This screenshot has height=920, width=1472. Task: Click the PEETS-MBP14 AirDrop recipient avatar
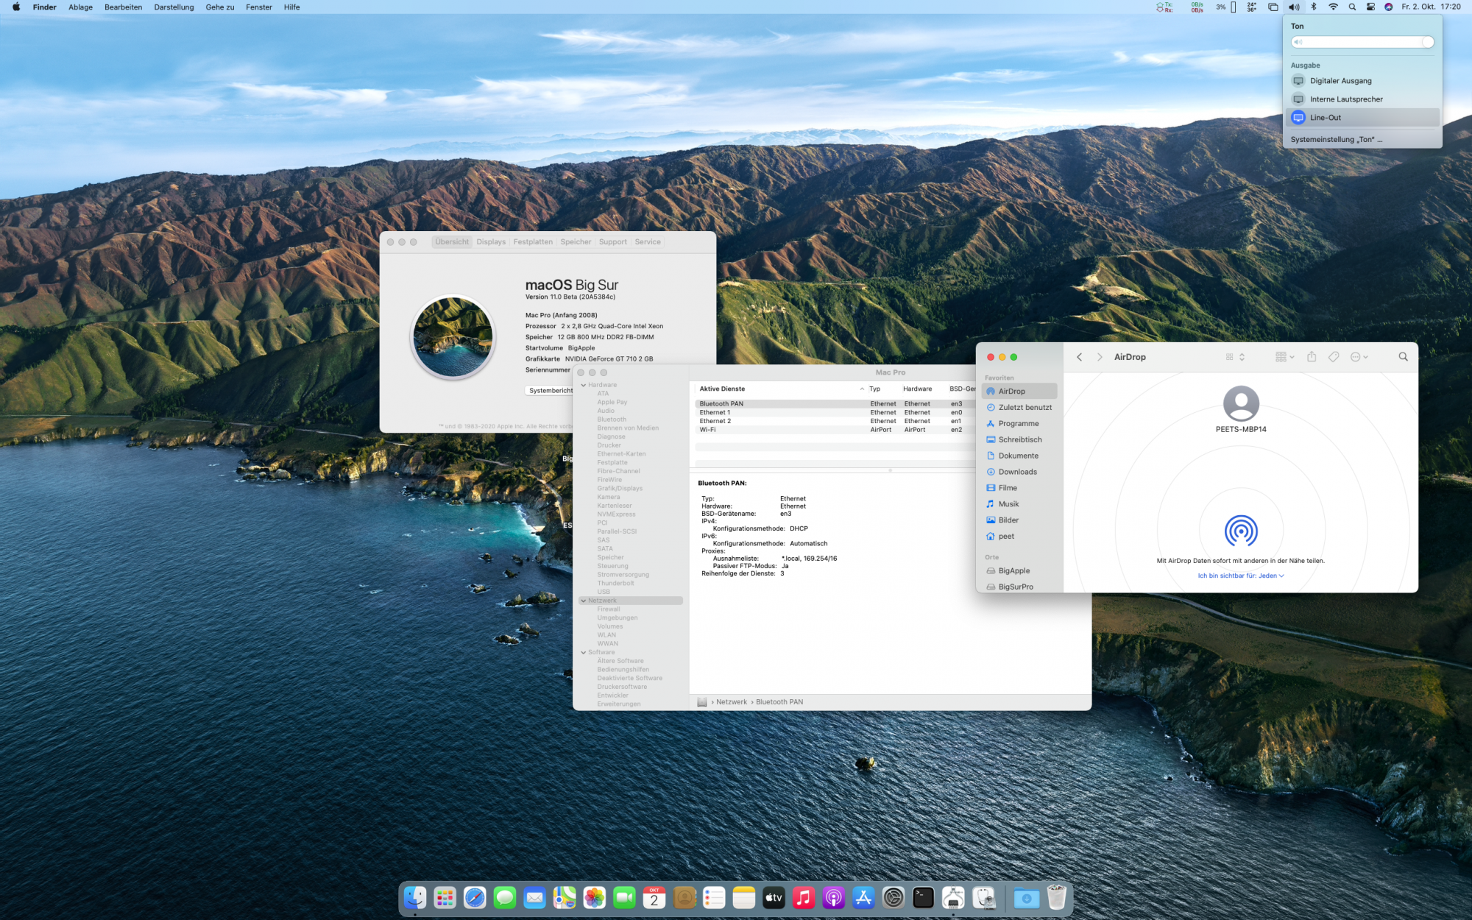tap(1241, 403)
